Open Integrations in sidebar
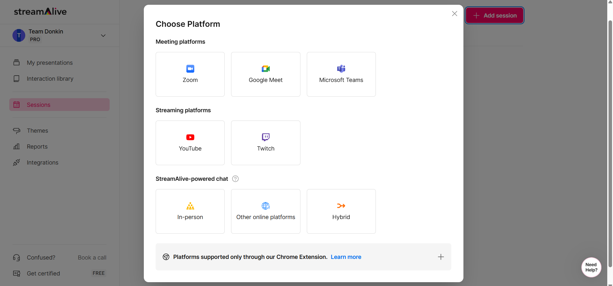Screen dimensions: 613x286 point(59,163)
